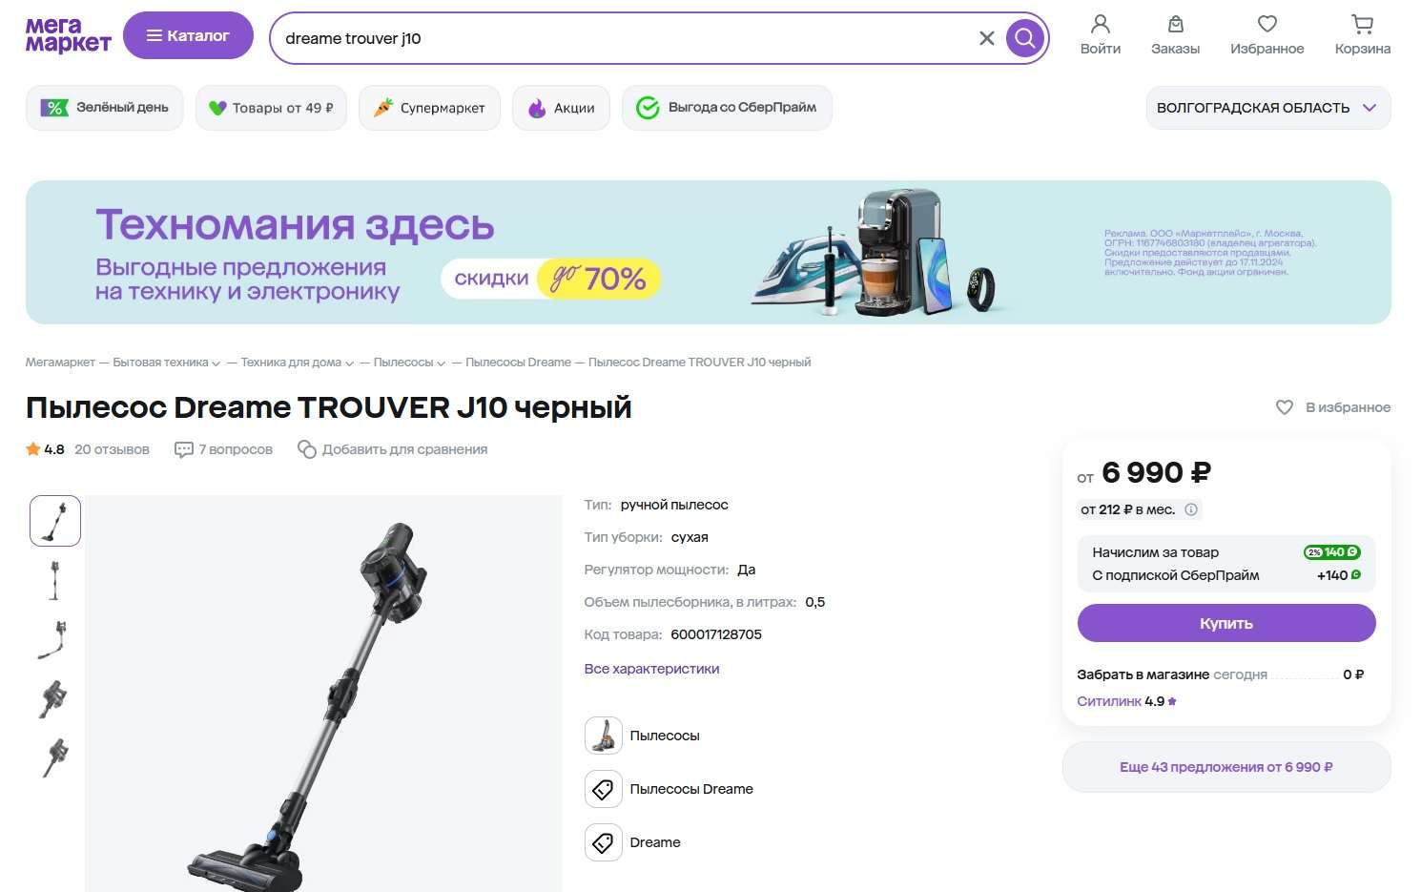
Task: Click the info icon beside monthly payment
Action: coord(1191,509)
